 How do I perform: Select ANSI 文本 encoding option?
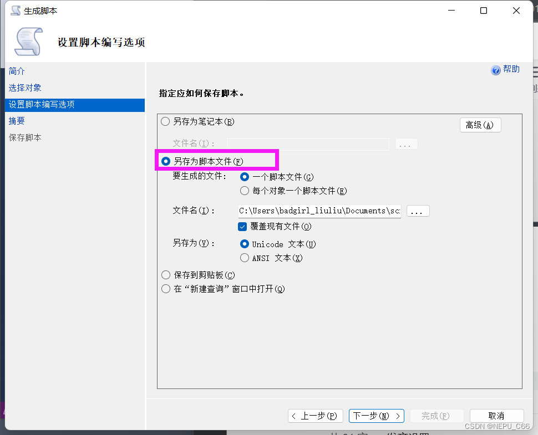tap(245, 258)
